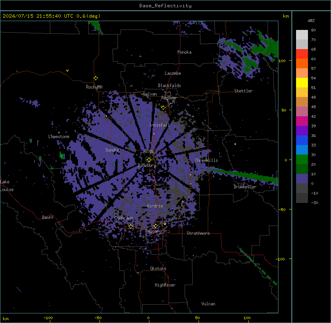Click the Sylvan label

[150, 94]
